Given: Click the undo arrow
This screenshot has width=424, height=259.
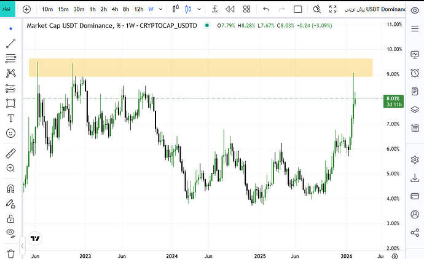Looking at the screenshot, I should click(x=266, y=9).
